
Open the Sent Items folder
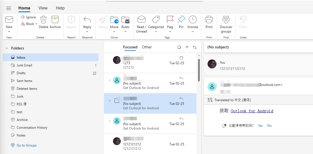[x=51, y=81]
